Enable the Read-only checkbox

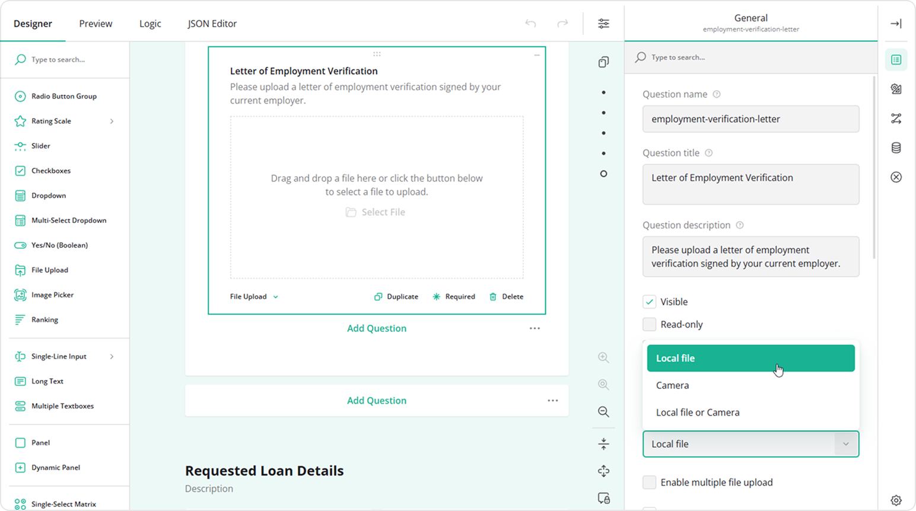650,324
